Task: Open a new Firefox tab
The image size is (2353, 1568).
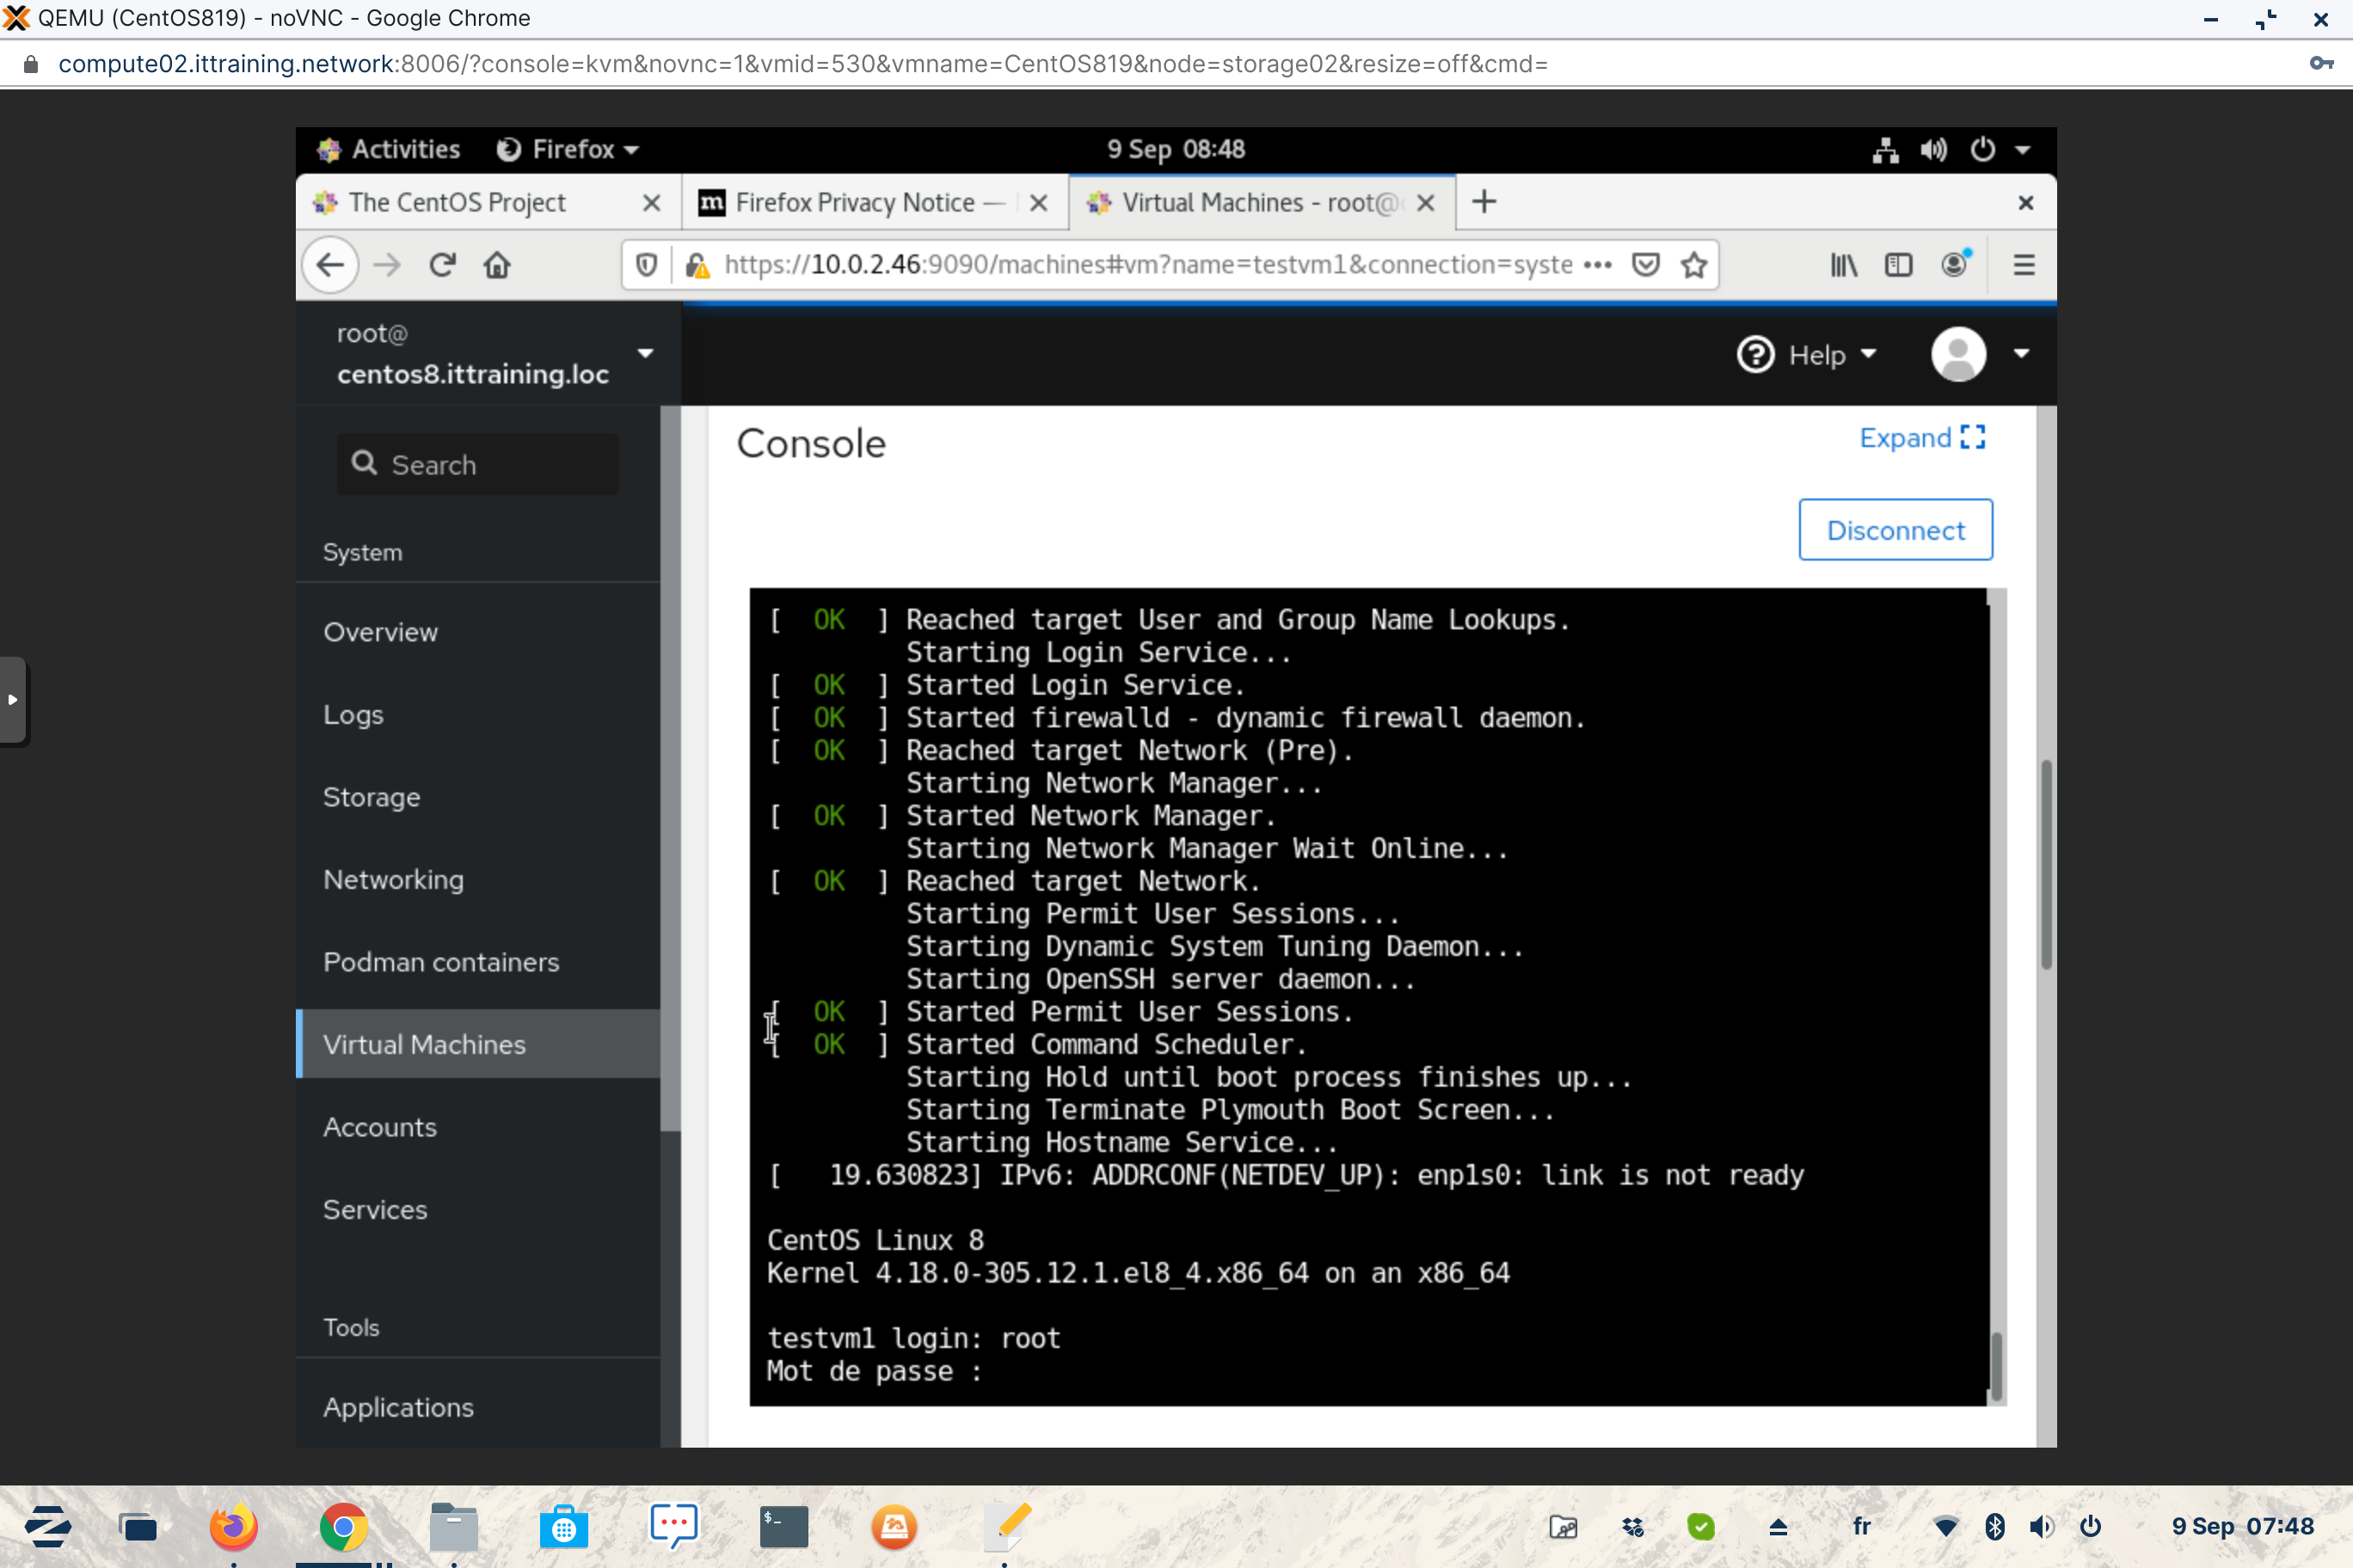Action: click(1484, 202)
